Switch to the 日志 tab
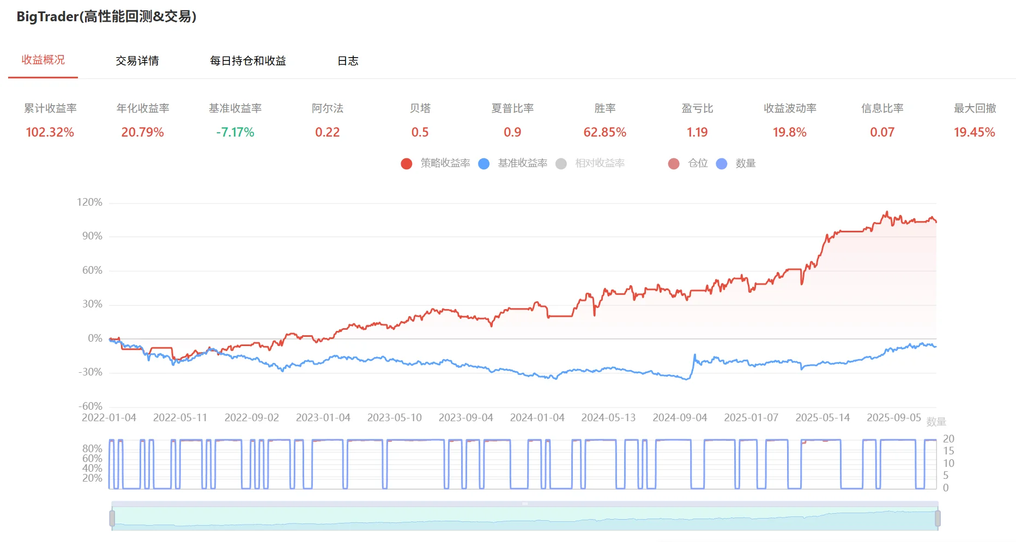1016x542 pixels. 348,60
